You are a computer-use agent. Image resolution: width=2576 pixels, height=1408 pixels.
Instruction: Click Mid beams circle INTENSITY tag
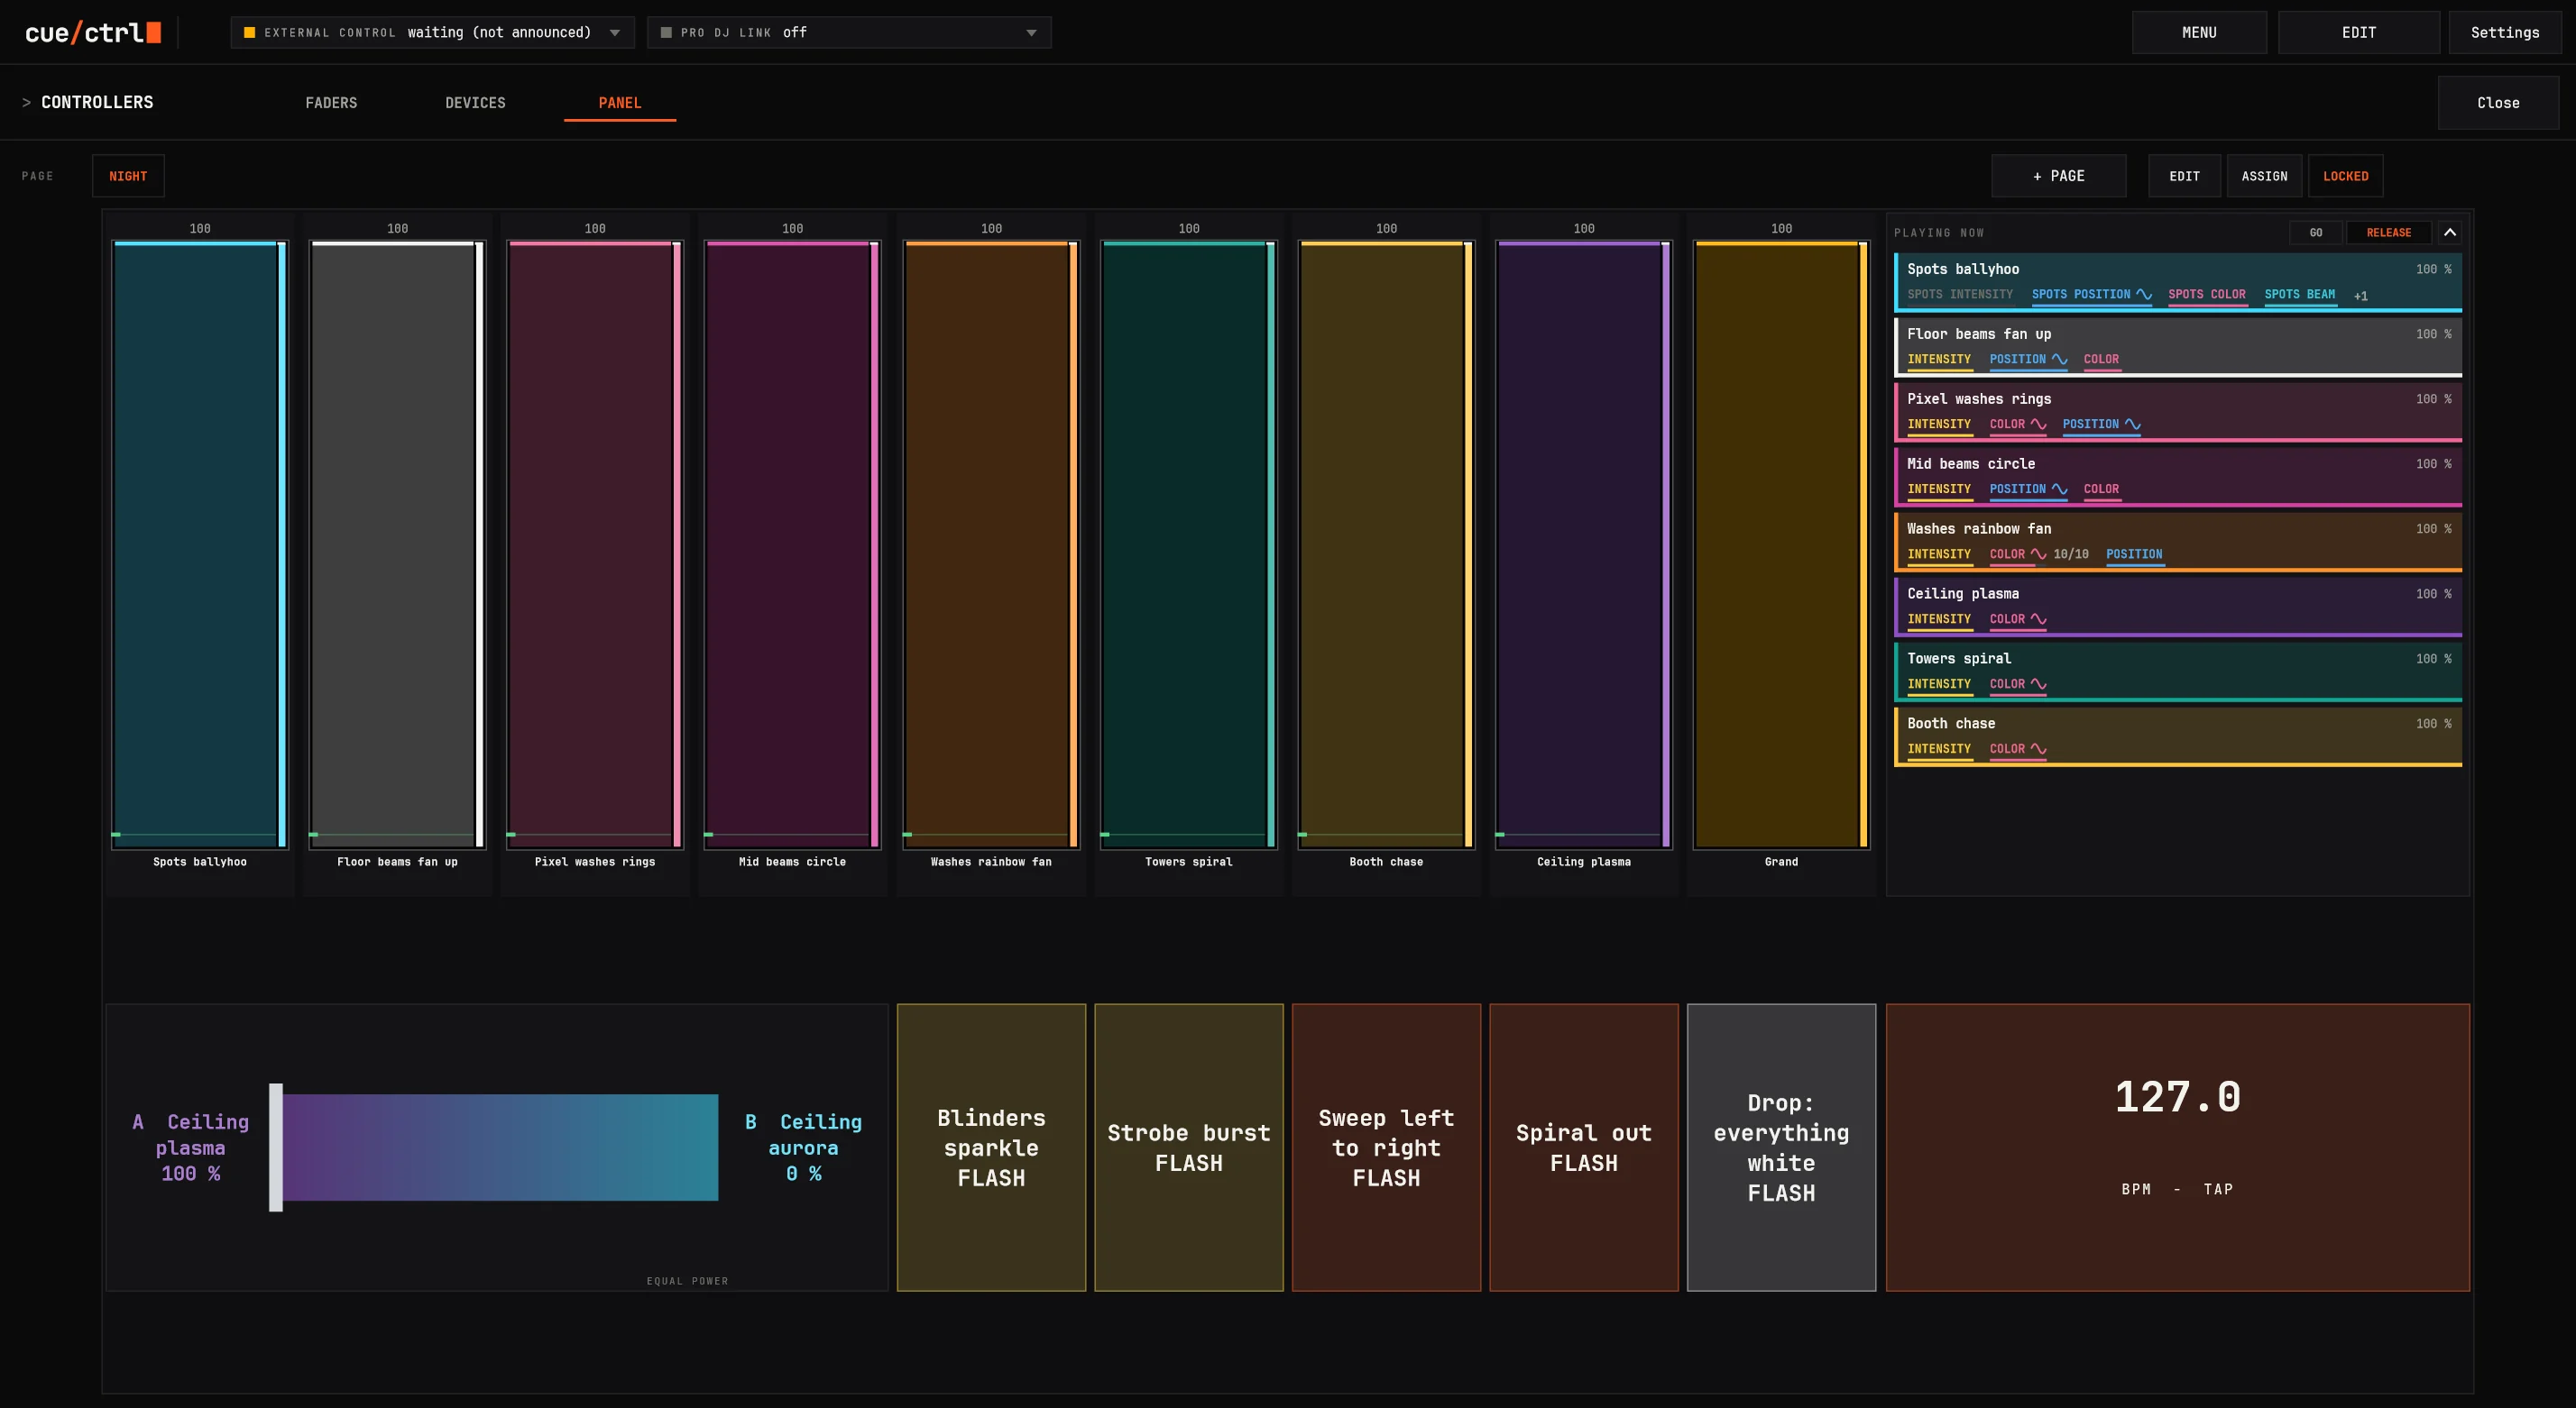click(1938, 489)
